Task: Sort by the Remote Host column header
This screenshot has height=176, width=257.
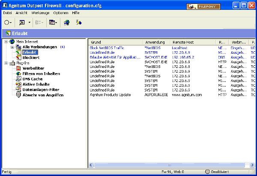Action: [x=193, y=42]
